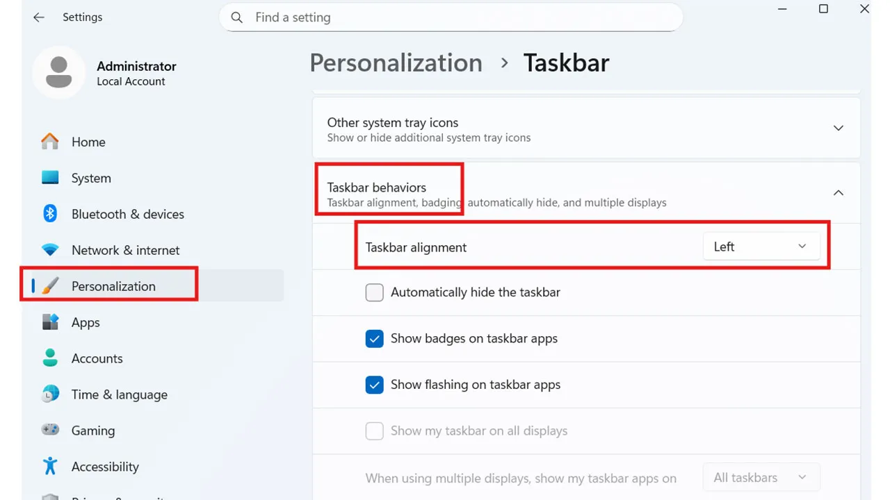Click the Accessibility person icon
Viewport: 890px width, 500px height.
click(x=49, y=467)
